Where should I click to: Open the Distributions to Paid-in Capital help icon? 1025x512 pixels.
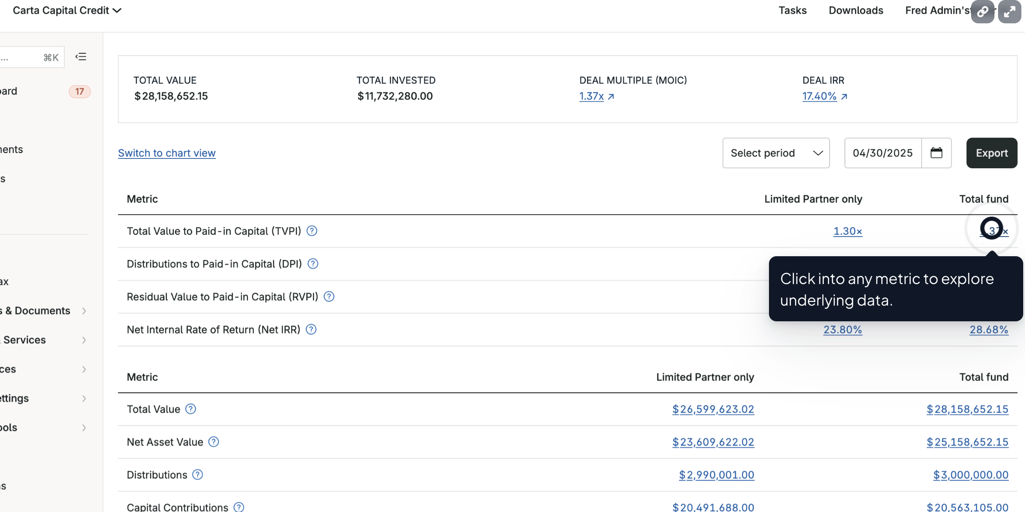pos(313,264)
